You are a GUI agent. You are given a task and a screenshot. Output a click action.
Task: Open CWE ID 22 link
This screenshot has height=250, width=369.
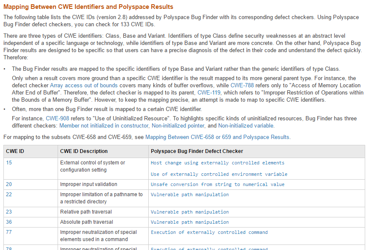coord(9,194)
